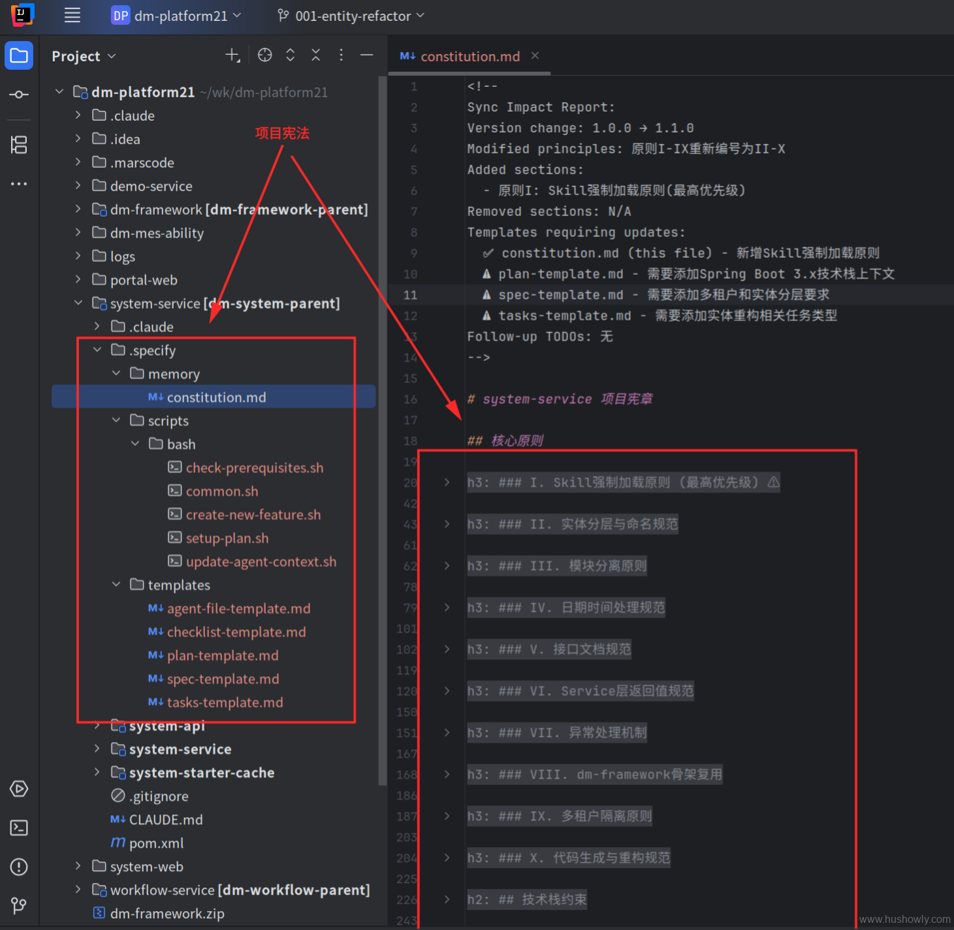This screenshot has height=930, width=954.
Task: Open the Problems tool window icon
Action: tap(19, 867)
